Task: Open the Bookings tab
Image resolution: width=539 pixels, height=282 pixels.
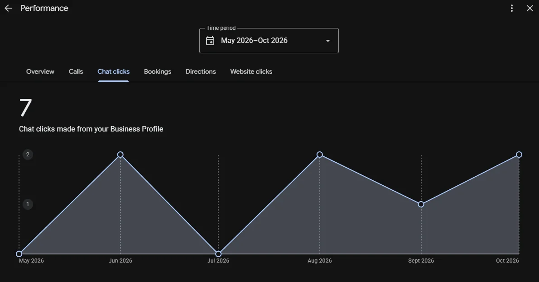Action: [x=158, y=71]
